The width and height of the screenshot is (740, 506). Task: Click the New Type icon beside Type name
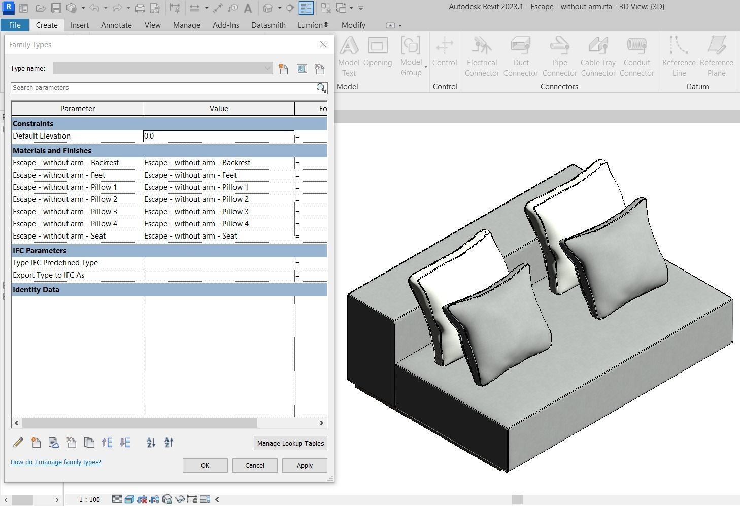click(283, 69)
